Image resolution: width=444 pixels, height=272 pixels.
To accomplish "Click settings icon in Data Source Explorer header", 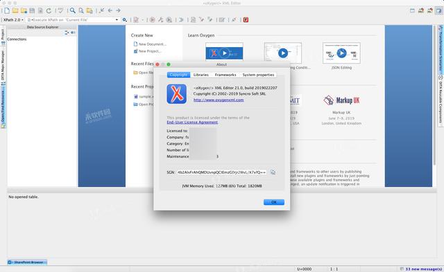I will (73, 33).
